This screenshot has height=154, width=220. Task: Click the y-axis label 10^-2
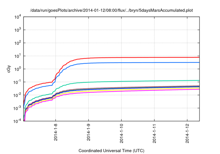pos(18,95)
